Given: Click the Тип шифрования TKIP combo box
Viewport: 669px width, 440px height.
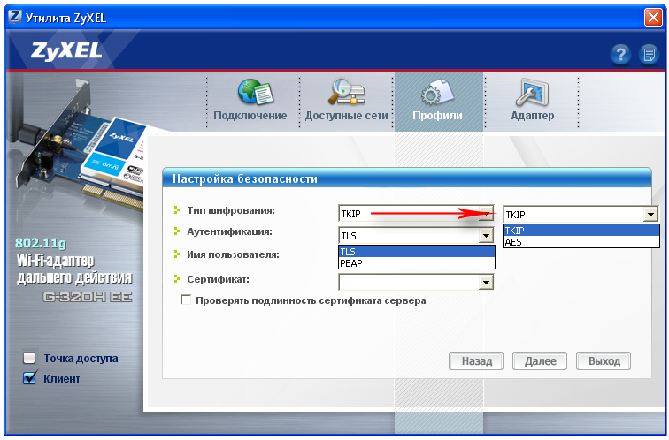Looking at the screenshot, I should coord(416,214).
